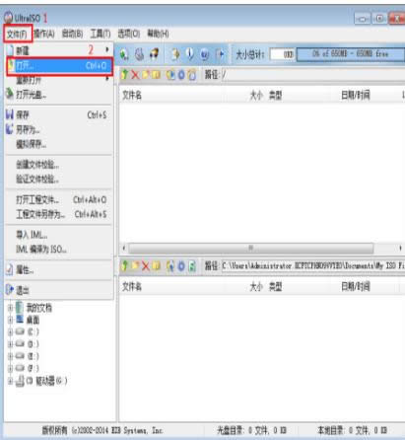Click the green up-arrow icon in local toolbar
The height and width of the screenshot is (440, 405).
124,265
